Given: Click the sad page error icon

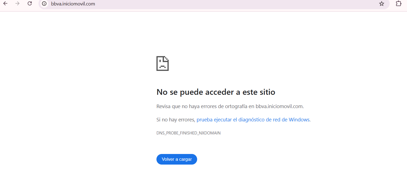Looking at the screenshot, I should (x=162, y=64).
